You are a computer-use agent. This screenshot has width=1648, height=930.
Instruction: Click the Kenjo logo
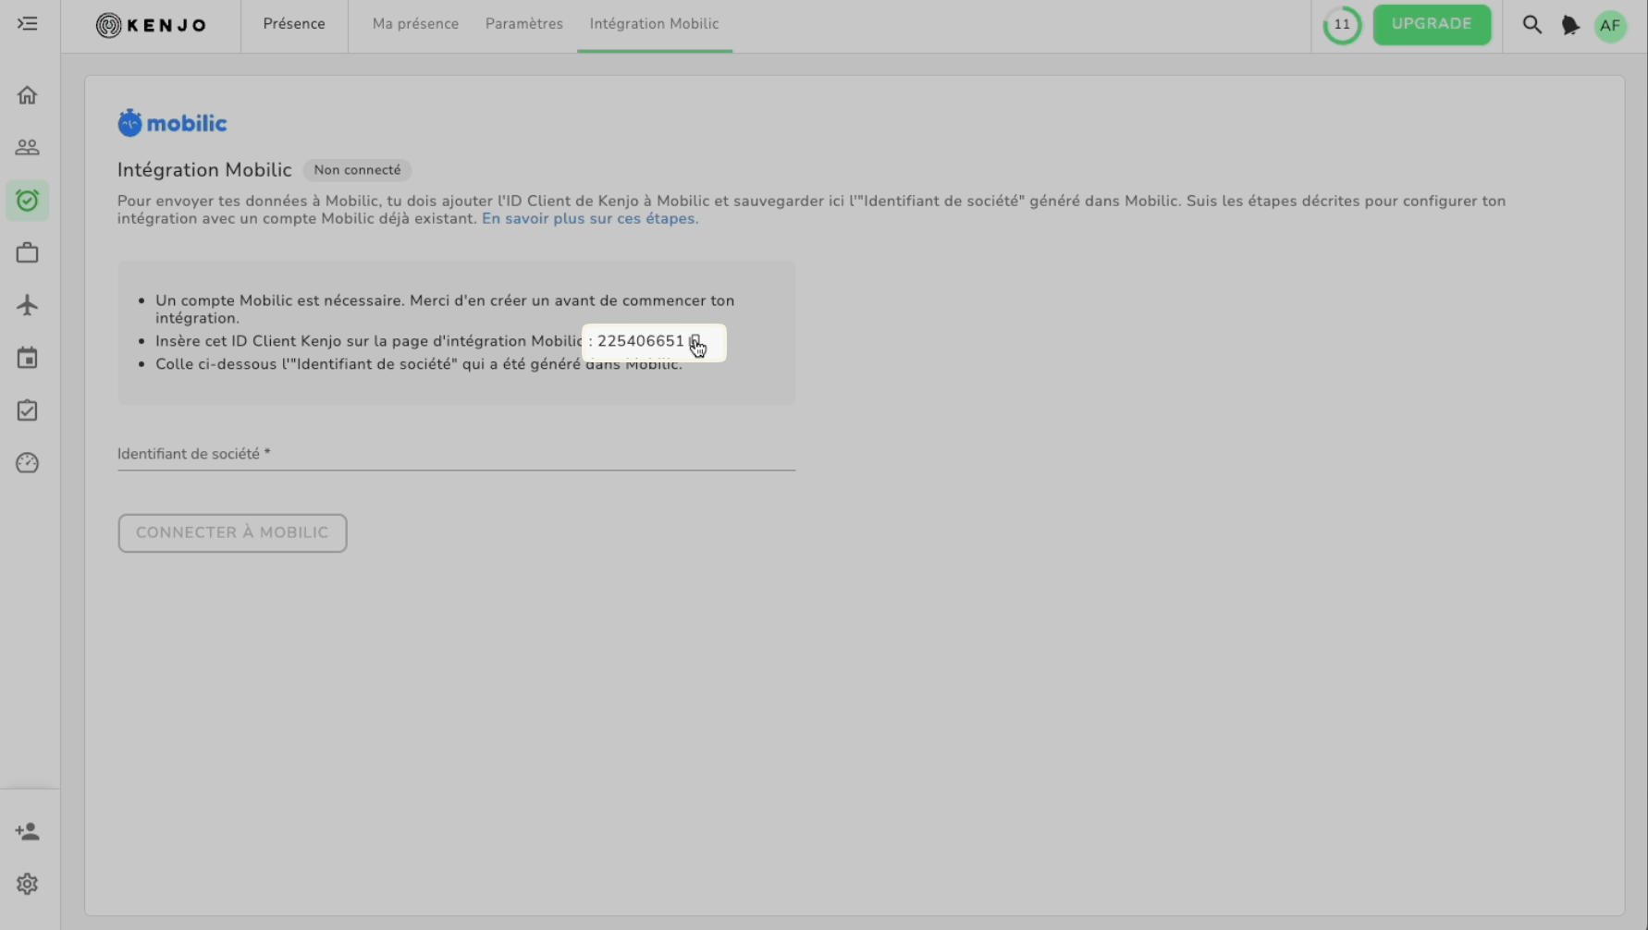click(152, 25)
